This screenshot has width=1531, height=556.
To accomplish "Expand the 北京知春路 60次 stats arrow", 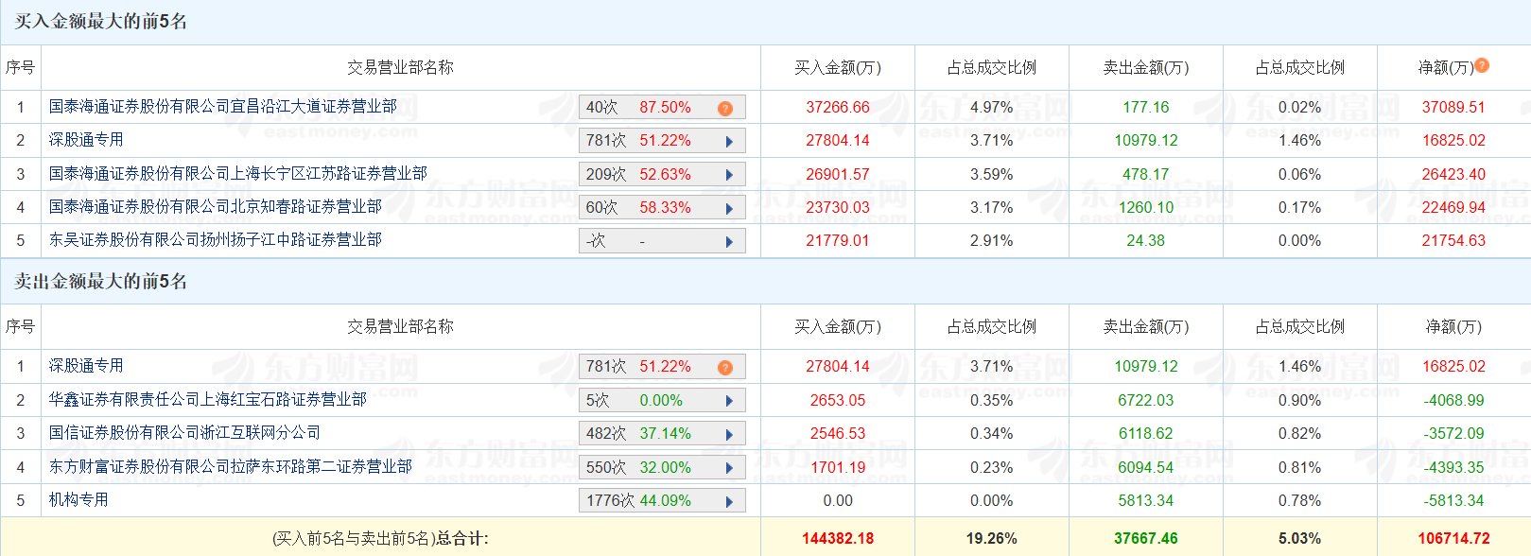I will click(x=729, y=208).
